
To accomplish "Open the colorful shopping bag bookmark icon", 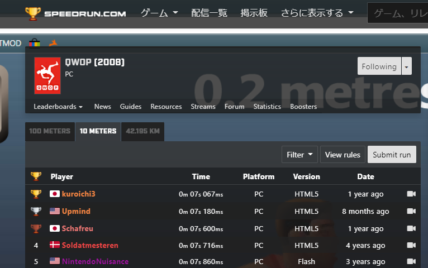I will click(35, 43).
